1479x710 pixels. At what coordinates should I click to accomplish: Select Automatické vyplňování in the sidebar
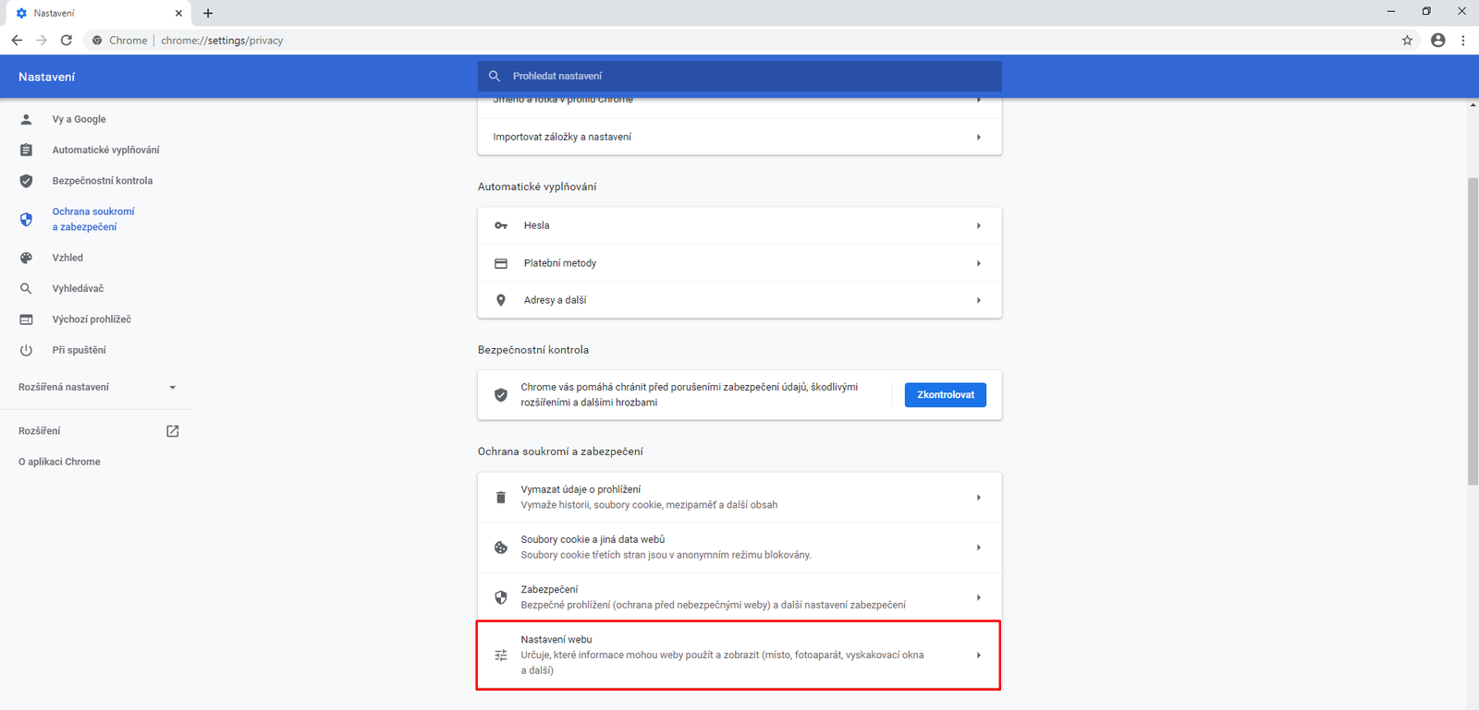105,150
